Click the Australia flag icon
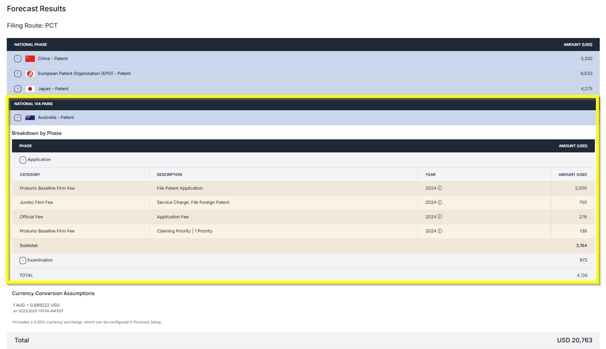The height and width of the screenshot is (349, 606). click(x=30, y=118)
